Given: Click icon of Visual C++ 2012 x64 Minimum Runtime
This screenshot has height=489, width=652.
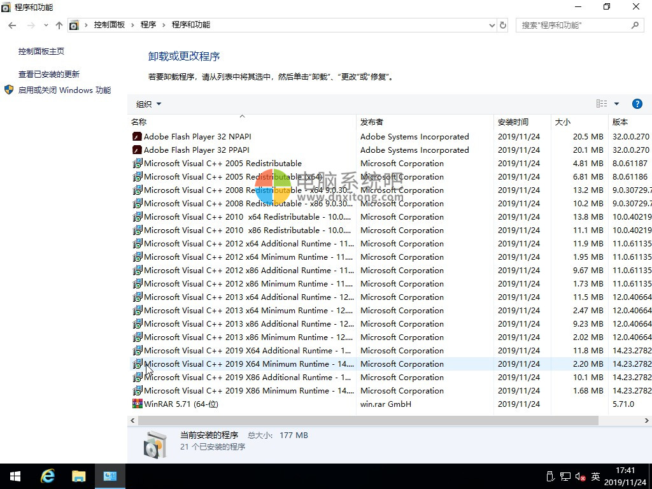Looking at the screenshot, I should (x=138, y=257).
